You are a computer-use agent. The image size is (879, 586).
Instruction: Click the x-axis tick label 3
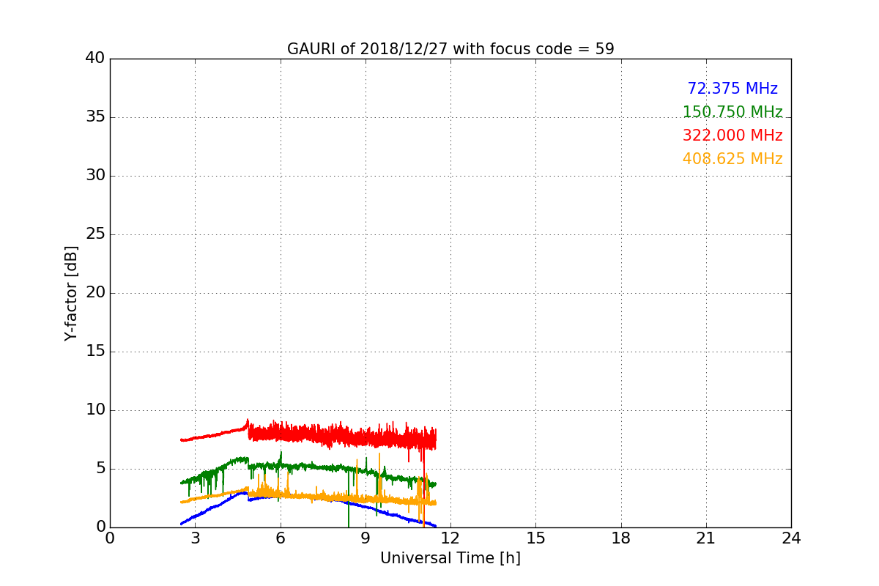click(195, 538)
